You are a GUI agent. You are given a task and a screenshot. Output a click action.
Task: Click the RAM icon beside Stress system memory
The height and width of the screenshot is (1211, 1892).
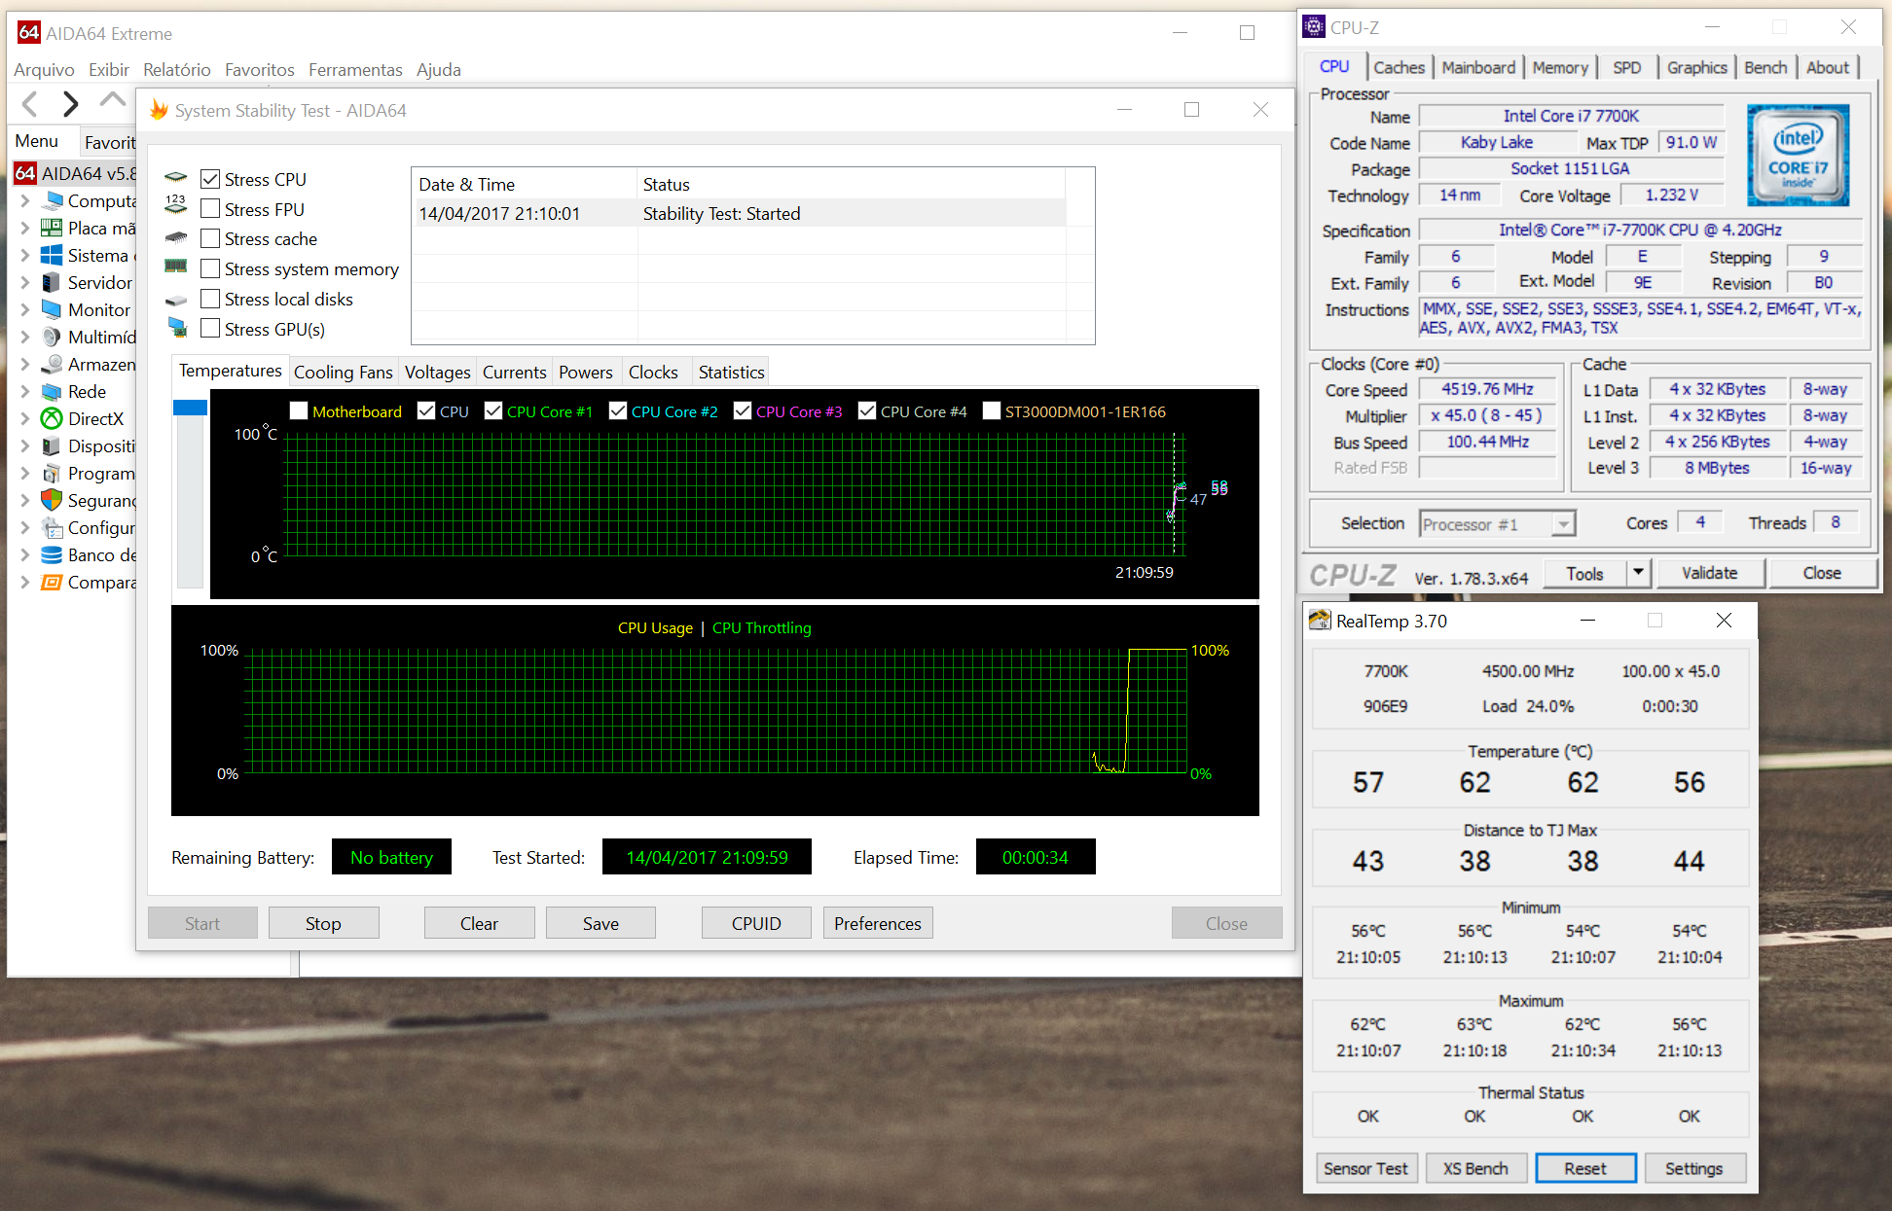point(176,267)
